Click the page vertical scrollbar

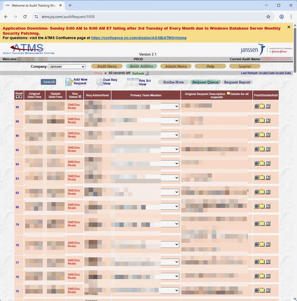295,50
